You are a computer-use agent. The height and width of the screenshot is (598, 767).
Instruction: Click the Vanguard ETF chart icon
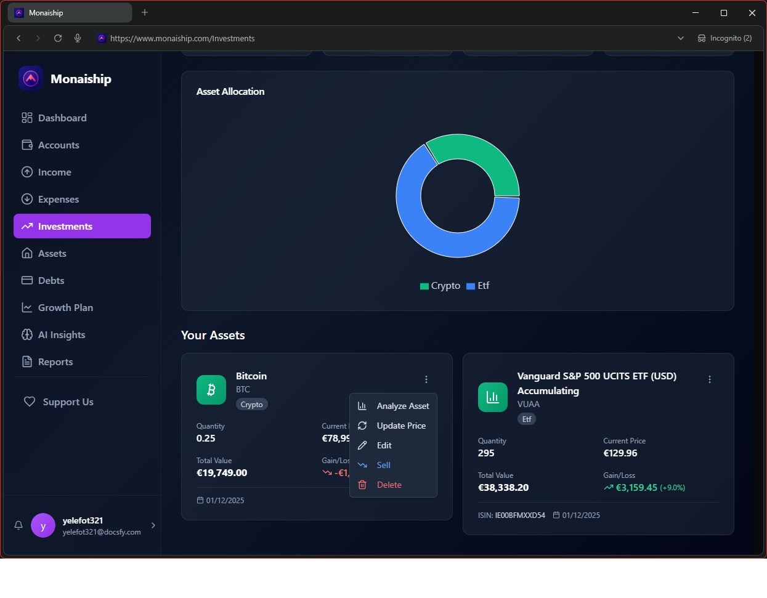pos(493,397)
